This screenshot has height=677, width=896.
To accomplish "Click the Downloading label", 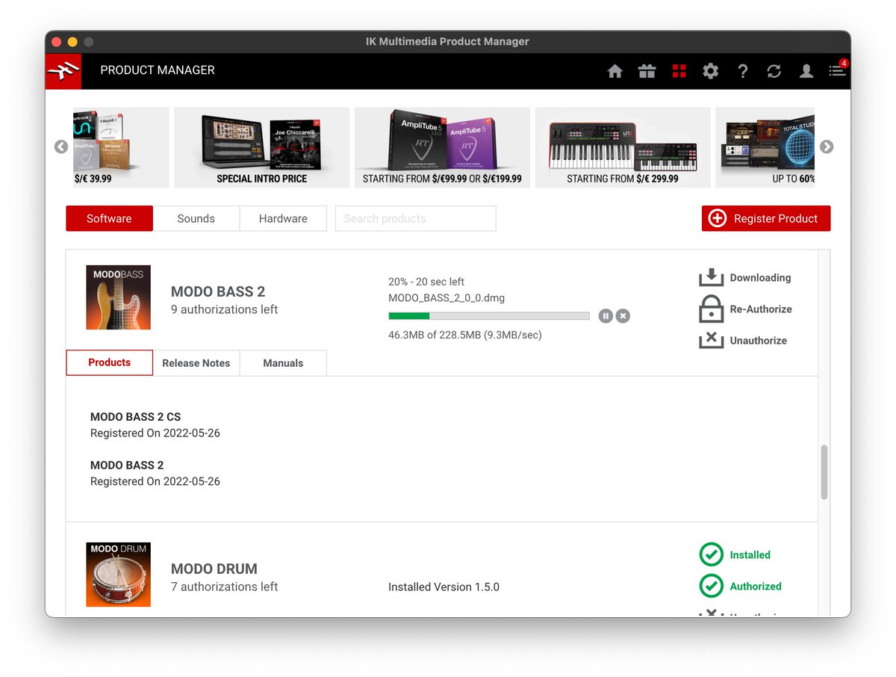I will (x=760, y=277).
